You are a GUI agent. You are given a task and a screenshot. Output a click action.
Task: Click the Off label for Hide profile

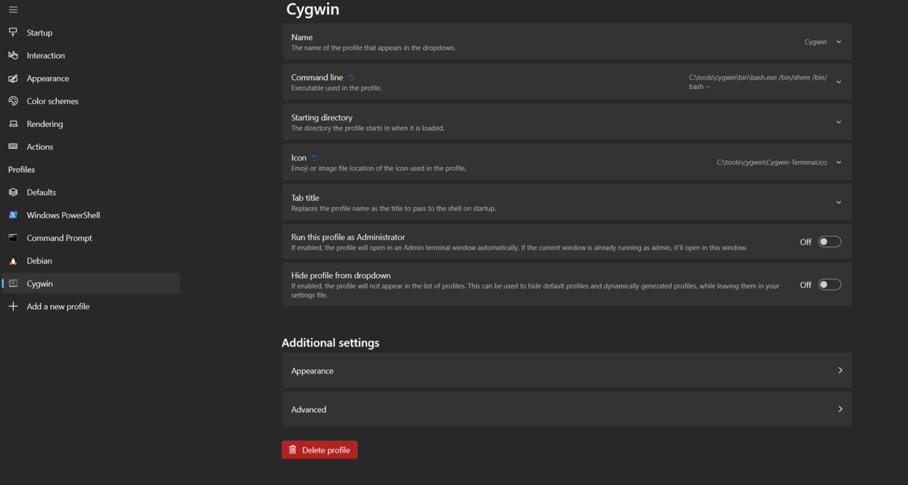pyautogui.click(x=806, y=285)
